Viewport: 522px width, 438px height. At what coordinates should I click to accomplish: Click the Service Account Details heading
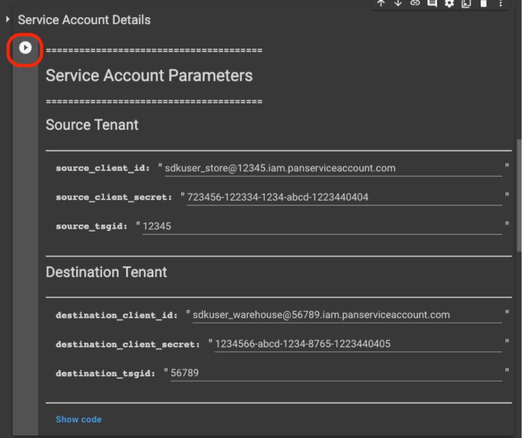point(84,20)
